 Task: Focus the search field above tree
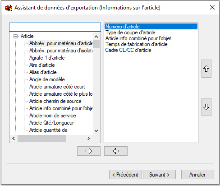click(55, 27)
